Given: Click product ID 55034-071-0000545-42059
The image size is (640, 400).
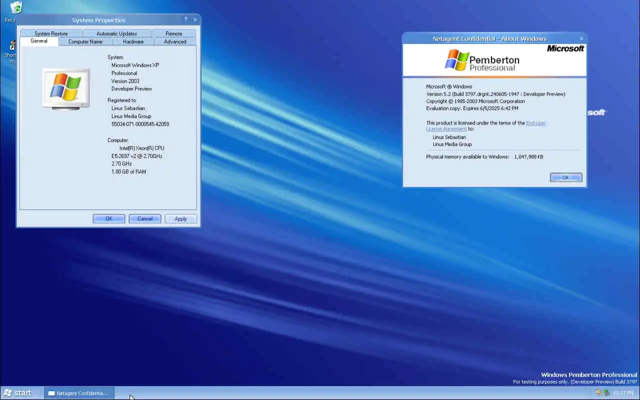Looking at the screenshot, I should [140, 124].
